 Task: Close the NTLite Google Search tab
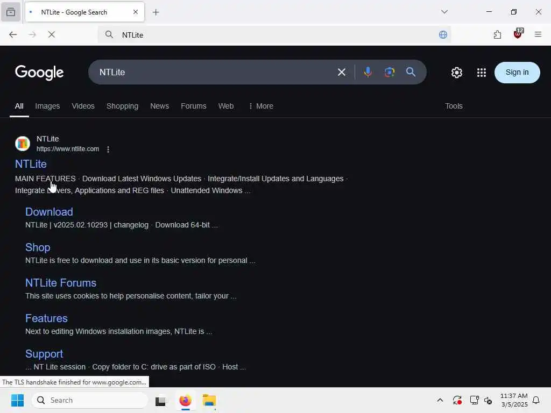(136, 12)
